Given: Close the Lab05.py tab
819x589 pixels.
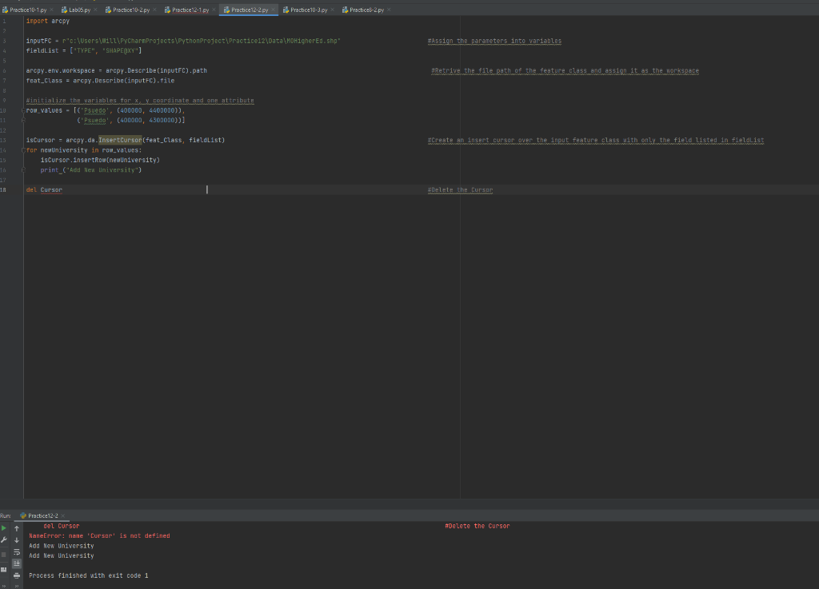Looking at the screenshot, I should pyautogui.click(x=95, y=10).
